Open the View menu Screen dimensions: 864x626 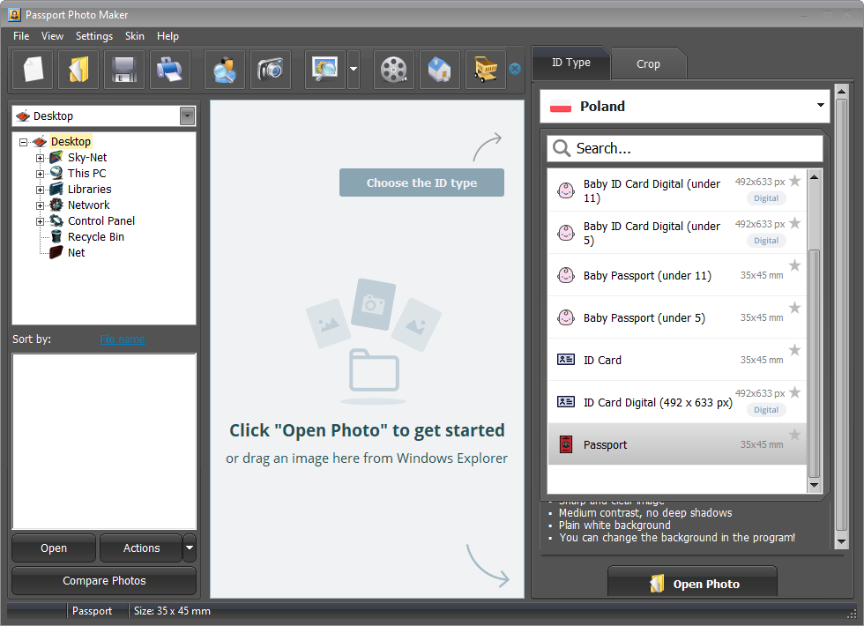(52, 36)
